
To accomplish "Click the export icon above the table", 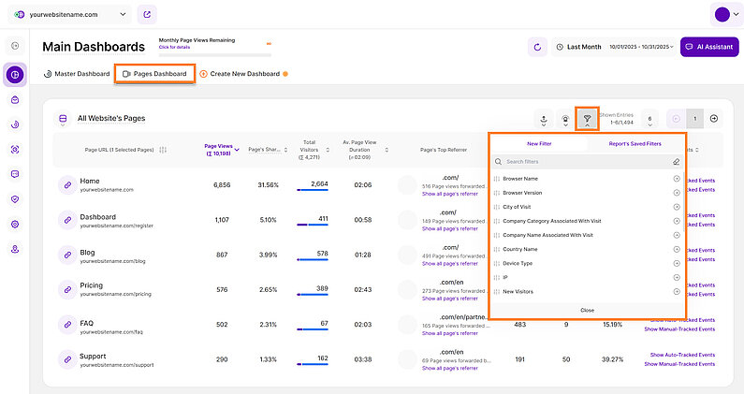I will tap(543, 119).
